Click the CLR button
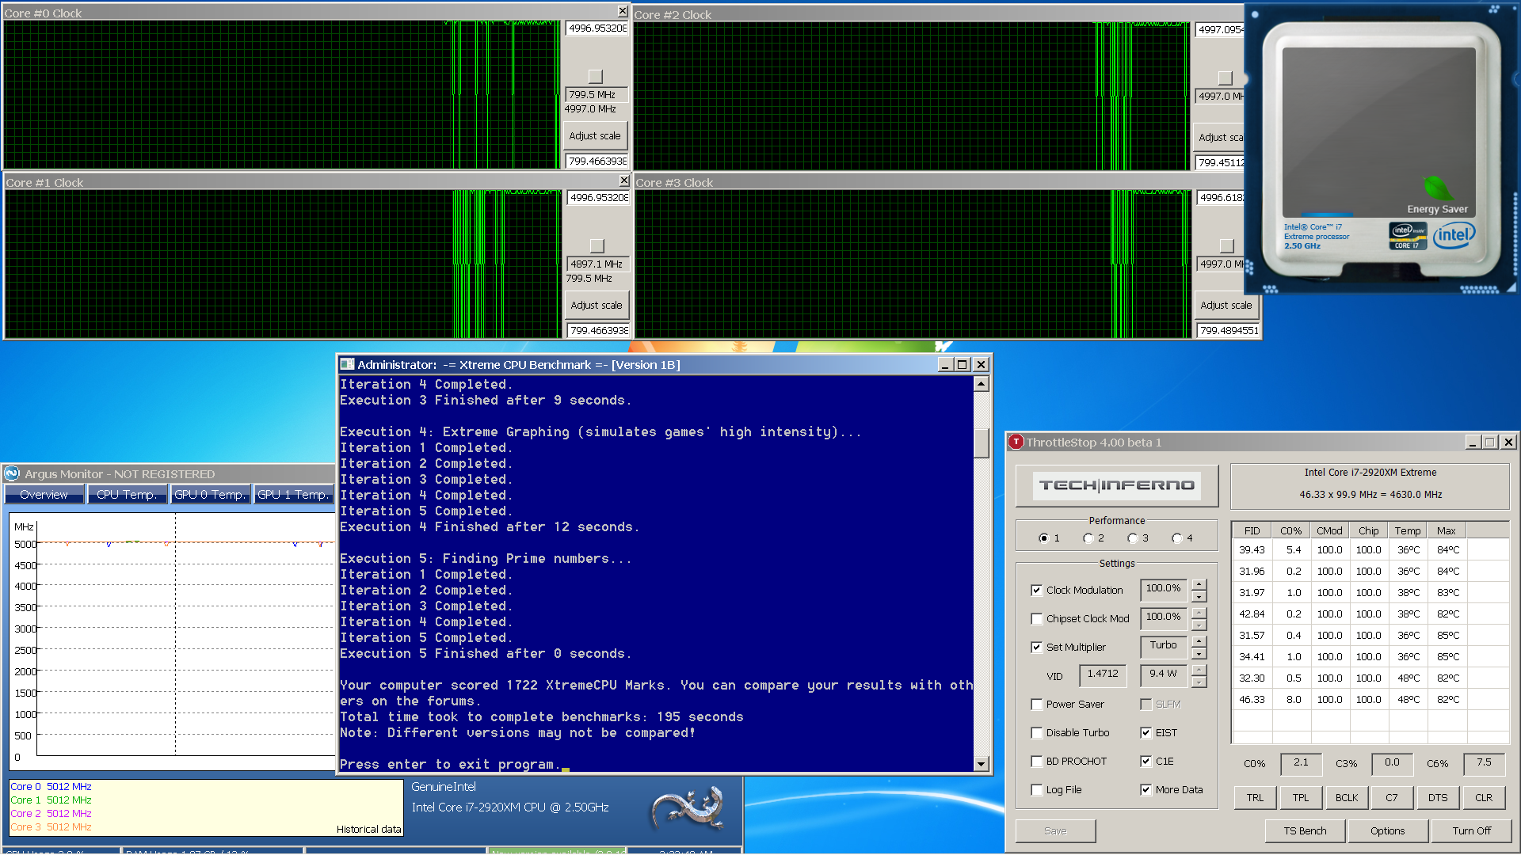Screen dimensions: 1521x855 [x=1484, y=798]
